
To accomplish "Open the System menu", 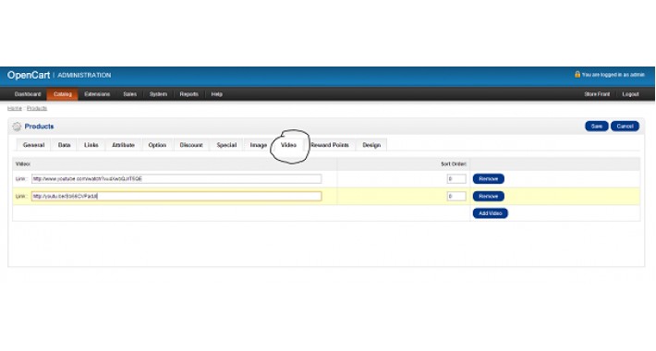I will (x=158, y=94).
